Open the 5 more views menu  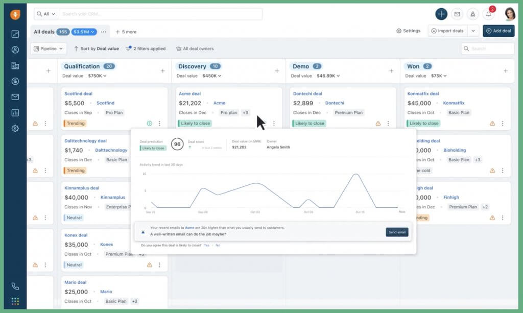pos(127,32)
